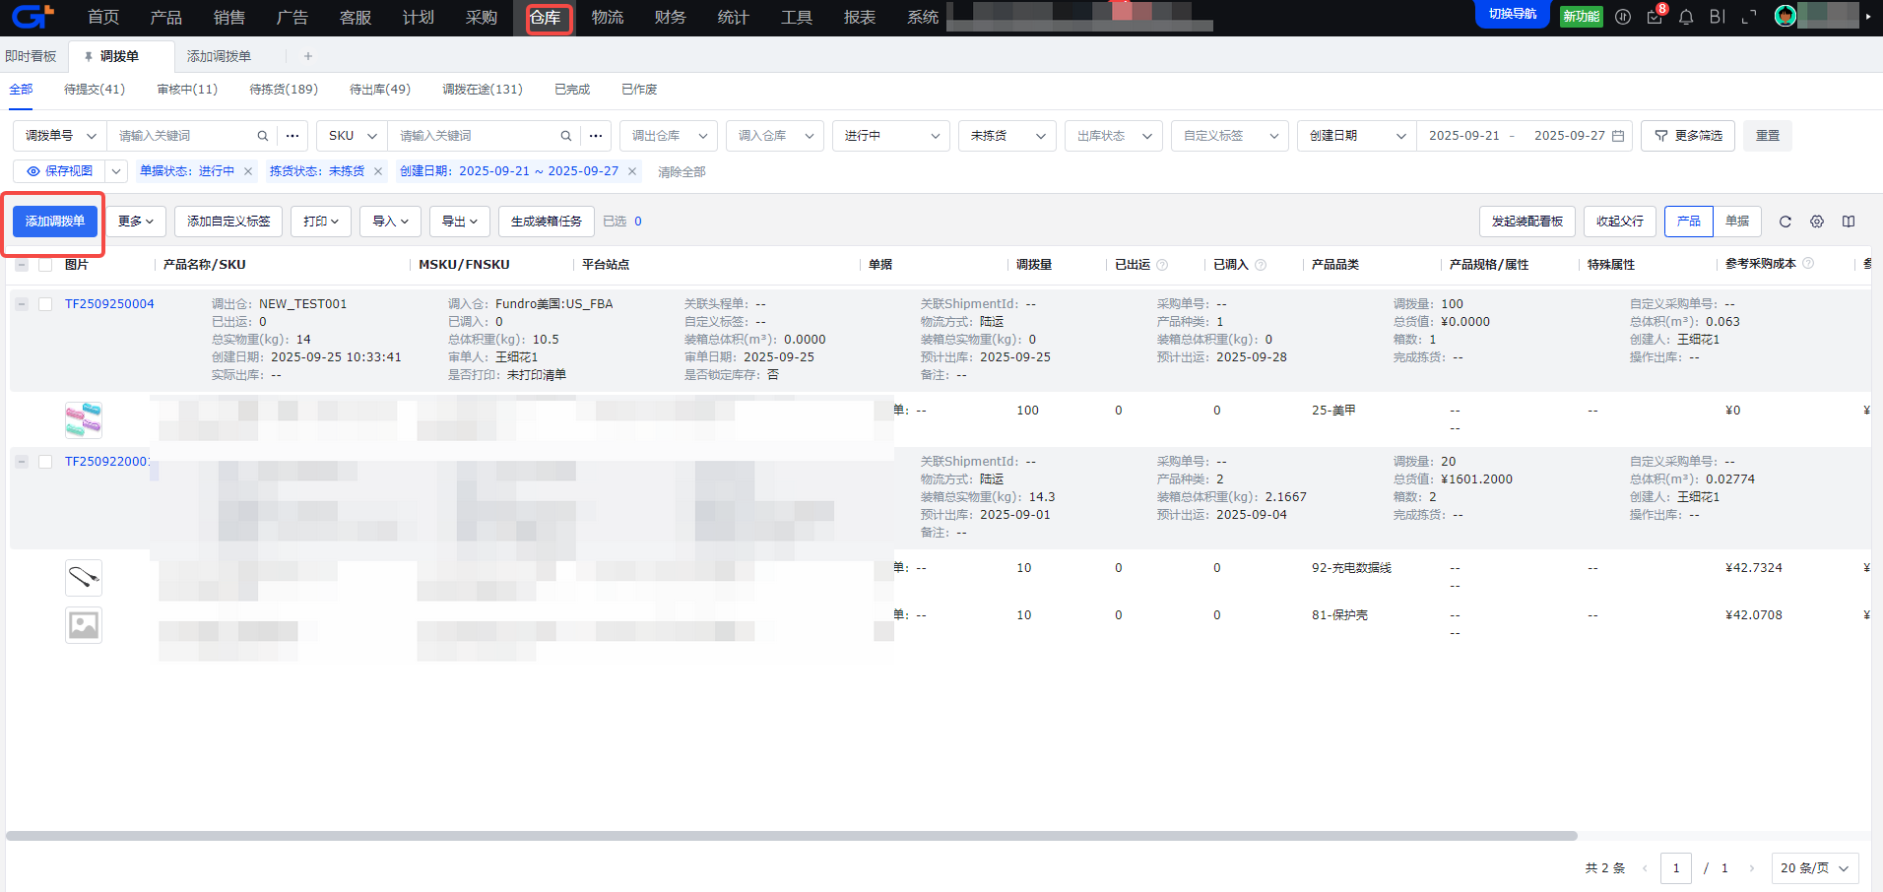Open the 创建日期 date type dropdown

pos(1357,136)
